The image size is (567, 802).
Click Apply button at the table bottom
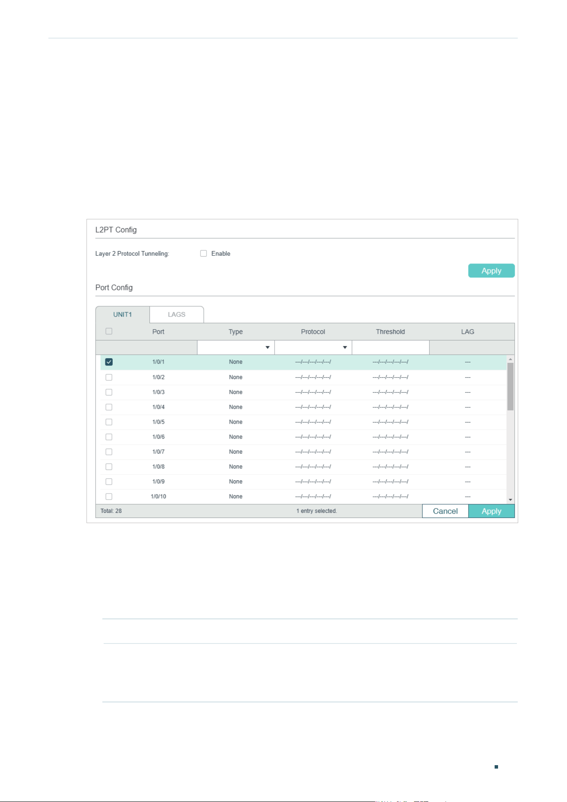(492, 511)
